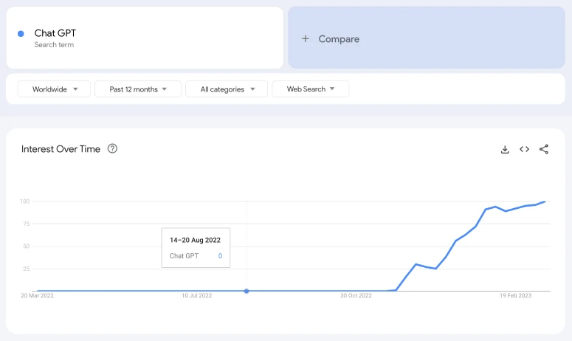Open the Web Search type dropdown
572x341 pixels.
(311, 89)
